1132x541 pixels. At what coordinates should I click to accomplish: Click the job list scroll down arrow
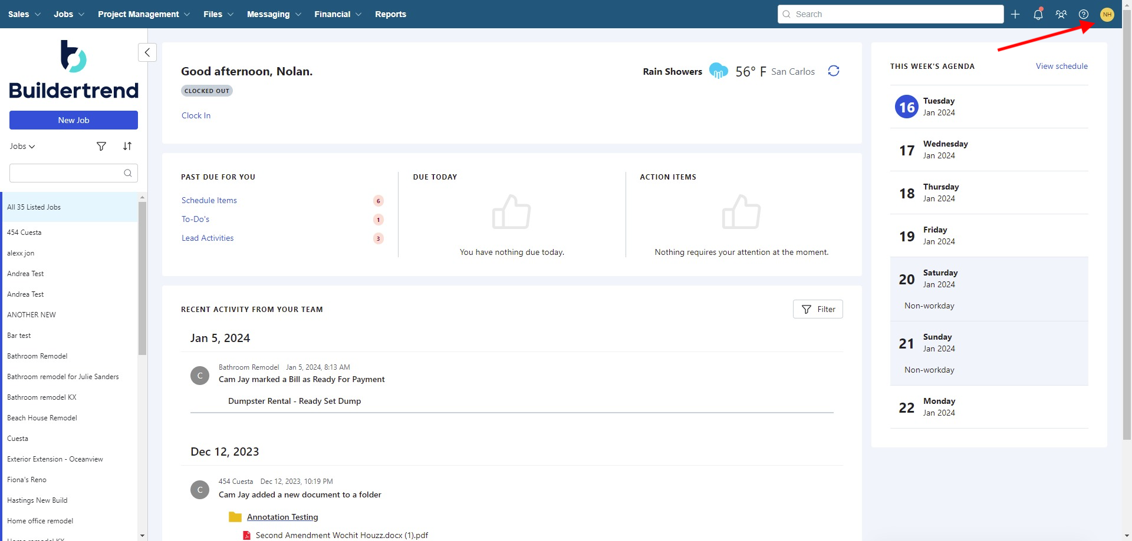pyautogui.click(x=142, y=536)
